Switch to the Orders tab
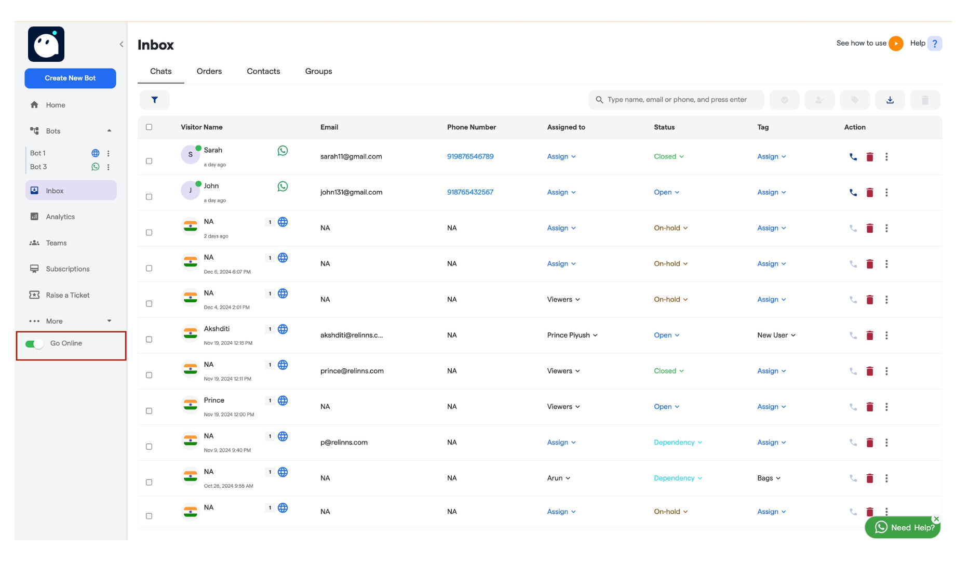 click(x=209, y=72)
